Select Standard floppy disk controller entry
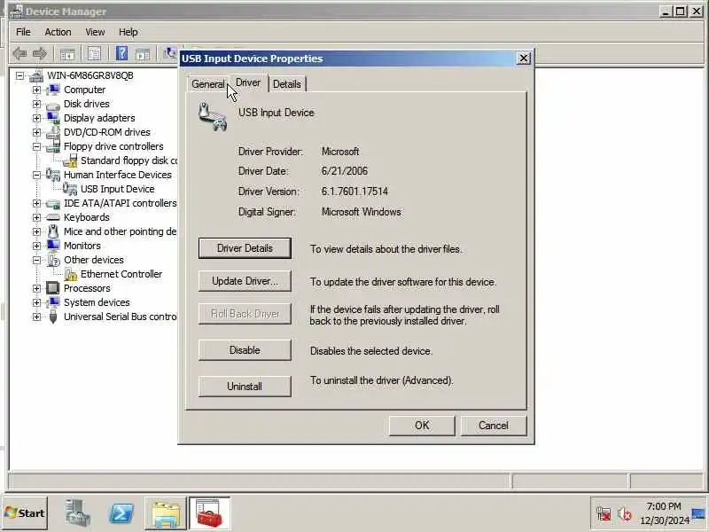709x532 pixels. point(129,160)
